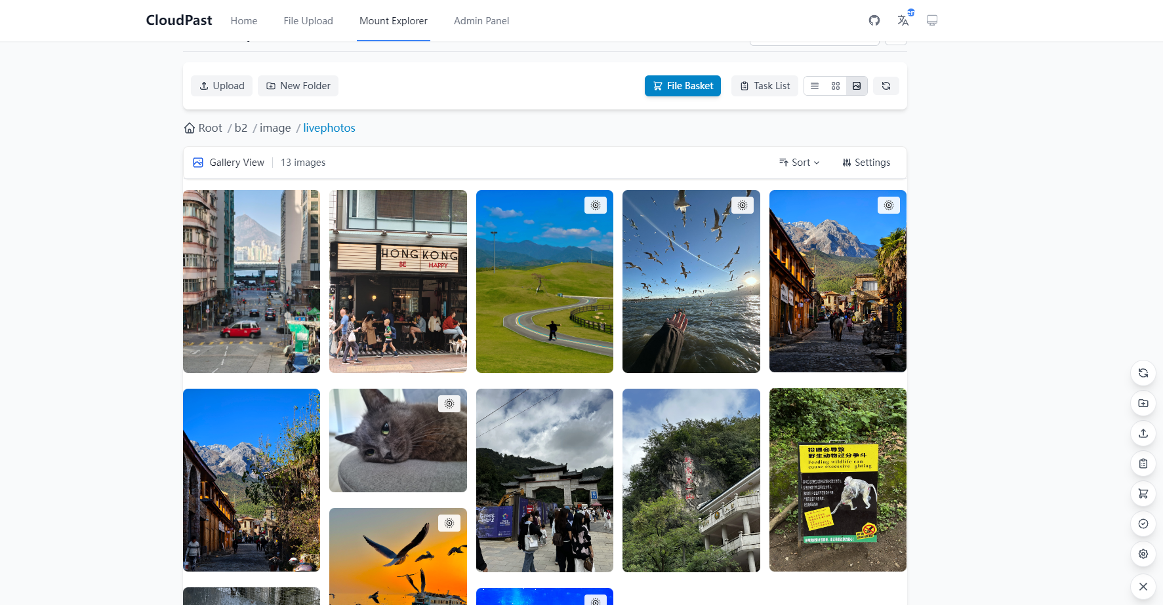1163x605 pixels.
Task: Toggle display theme with the monitor icon
Action: click(932, 20)
